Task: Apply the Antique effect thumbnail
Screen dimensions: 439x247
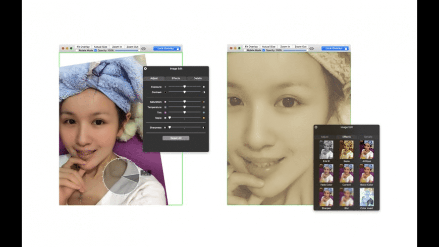Action: [367, 150]
